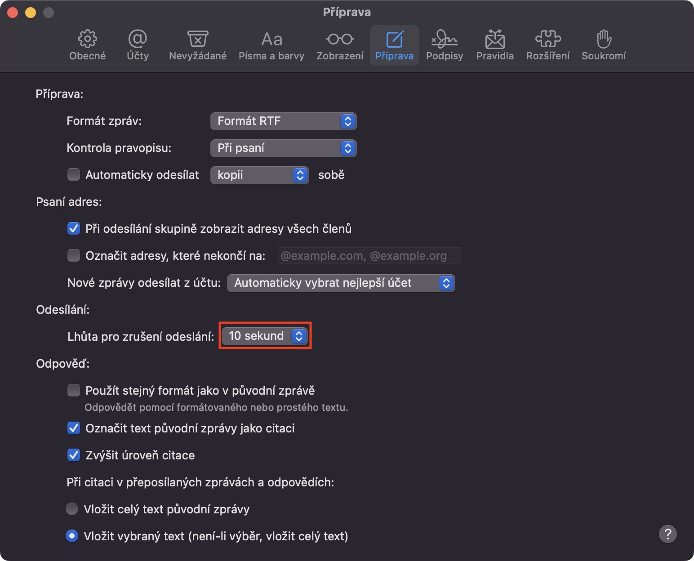694x561 pixels.
Task: Click the @example.com address domain field
Action: 369,256
